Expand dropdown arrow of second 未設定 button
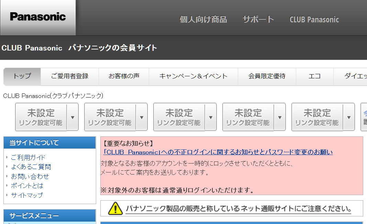This screenshot has height=224, width=367. 142,117
